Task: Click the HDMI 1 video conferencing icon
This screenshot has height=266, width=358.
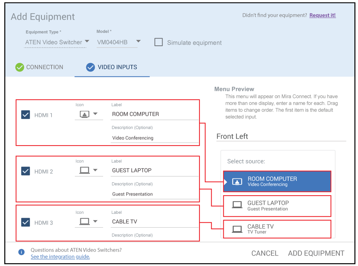Action: [x=84, y=114]
